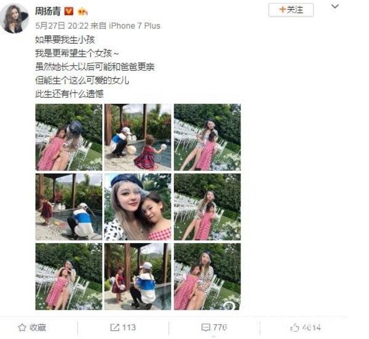Click the 5月27日 20:22 timestamp

62,26
